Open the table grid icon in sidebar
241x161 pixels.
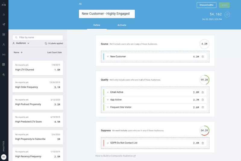coord(4,65)
